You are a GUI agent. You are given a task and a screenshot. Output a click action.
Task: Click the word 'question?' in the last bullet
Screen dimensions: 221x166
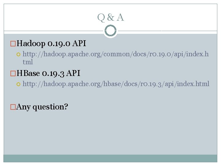[50, 107]
